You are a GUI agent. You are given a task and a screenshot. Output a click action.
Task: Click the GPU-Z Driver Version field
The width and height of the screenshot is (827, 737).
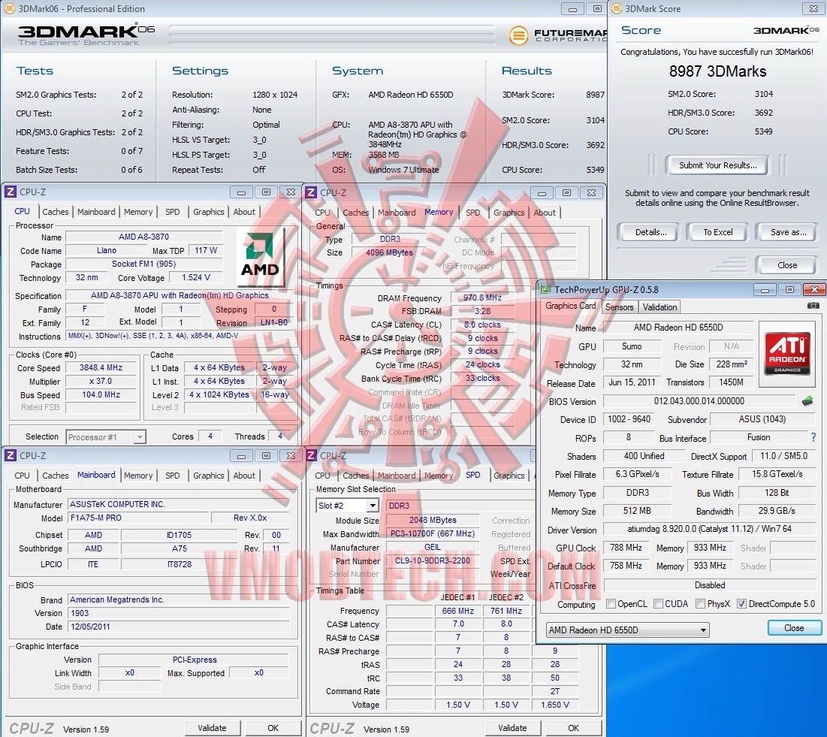(x=709, y=529)
